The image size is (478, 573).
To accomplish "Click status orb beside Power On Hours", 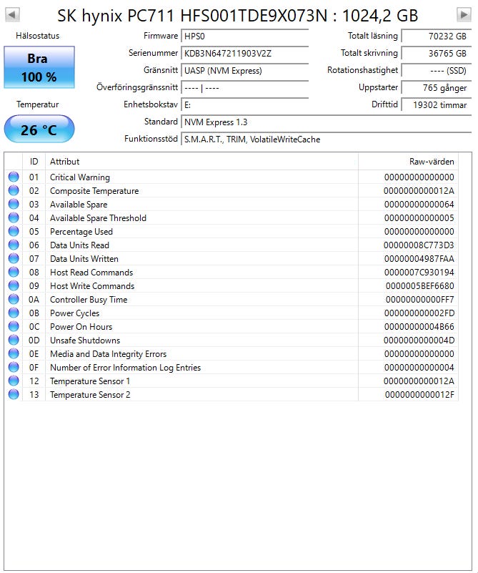I will 14,326.
